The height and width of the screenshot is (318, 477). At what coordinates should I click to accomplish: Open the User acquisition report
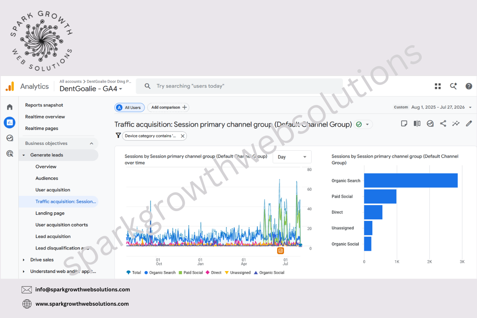(x=53, y=190)
